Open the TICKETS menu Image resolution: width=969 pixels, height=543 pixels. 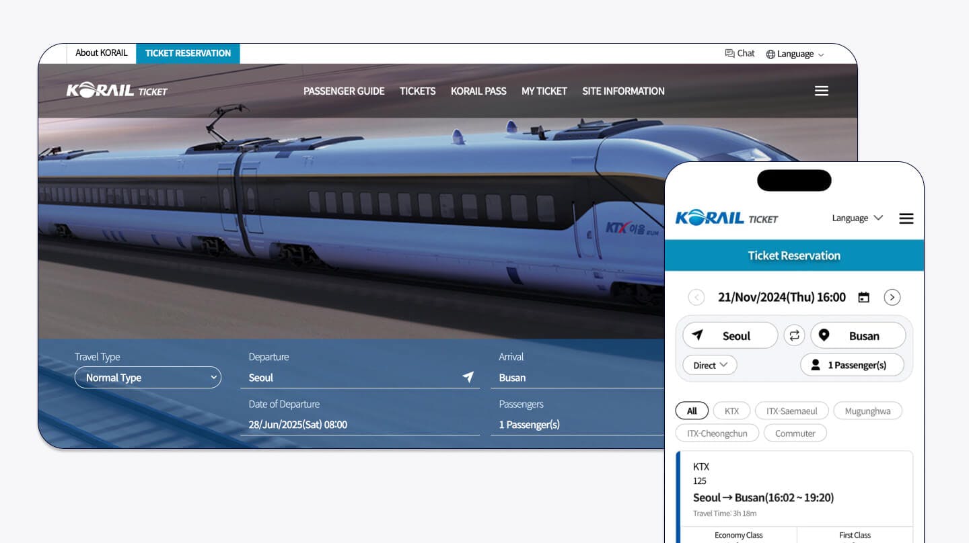tap(417, 91)
